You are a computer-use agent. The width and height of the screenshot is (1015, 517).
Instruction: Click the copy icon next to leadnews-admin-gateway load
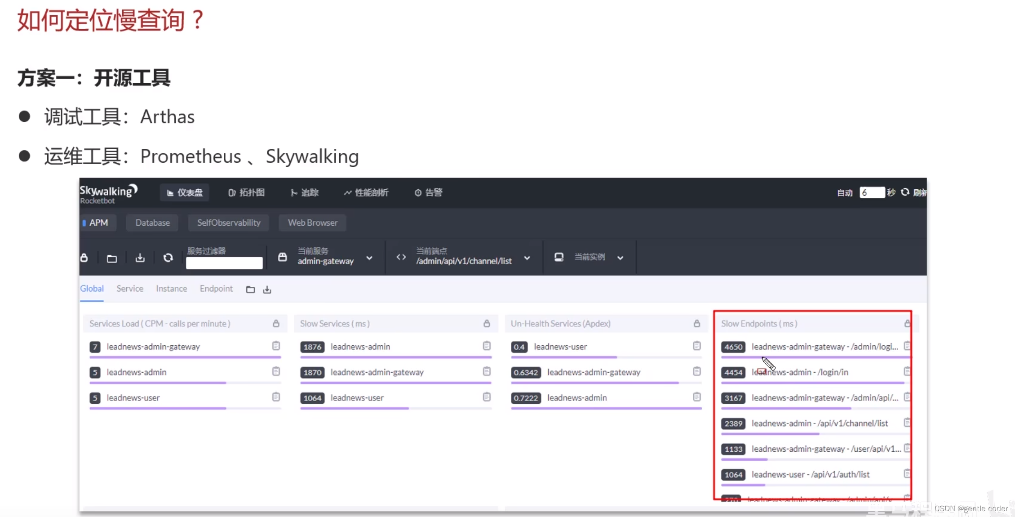(x=276, y=346)
